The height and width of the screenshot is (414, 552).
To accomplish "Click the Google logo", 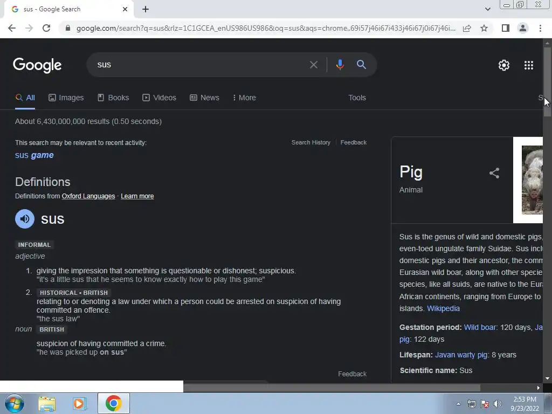I will click(x=37, y=65).
